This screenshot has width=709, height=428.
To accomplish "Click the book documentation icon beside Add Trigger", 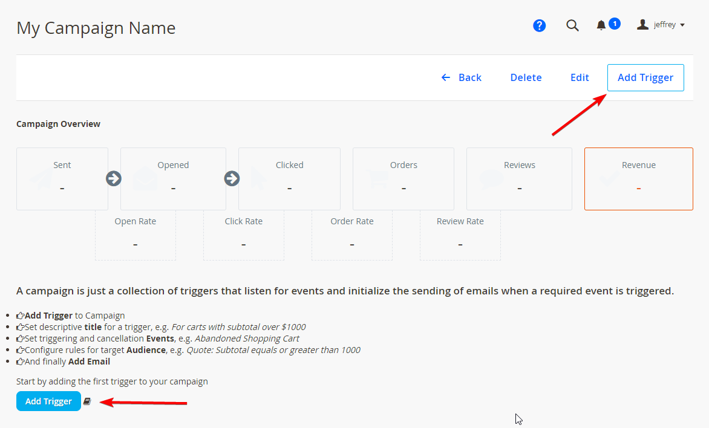I will (x=87, y=401).
